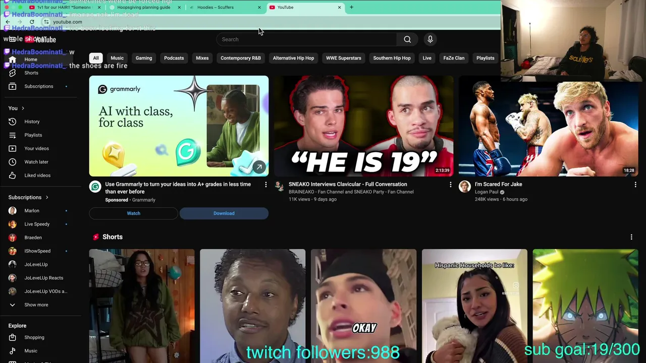Open the Grammarly ad thumbnail
The image size is (646, 363).
(179, 126)
